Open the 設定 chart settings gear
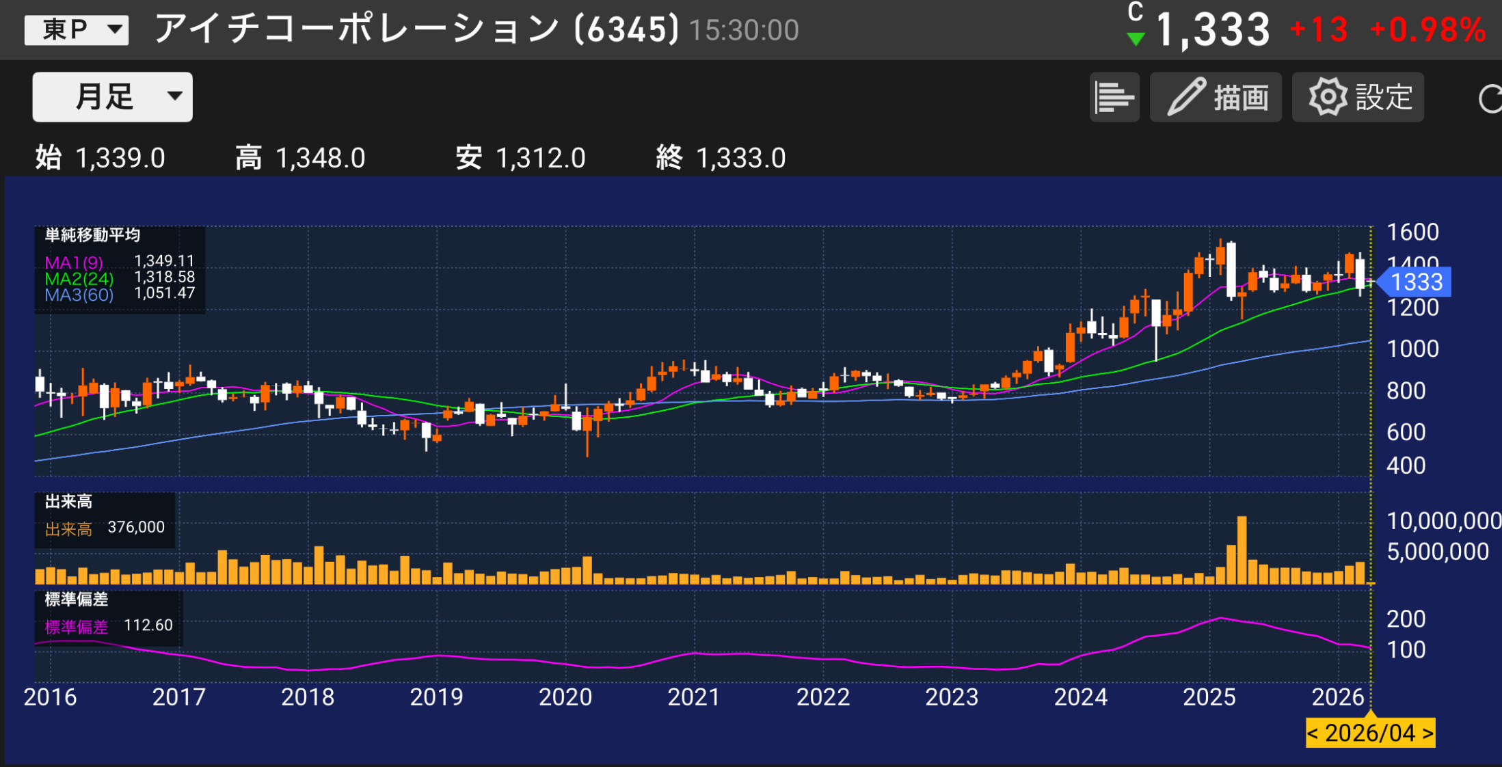The image size is (1502, 767). 1356,96
